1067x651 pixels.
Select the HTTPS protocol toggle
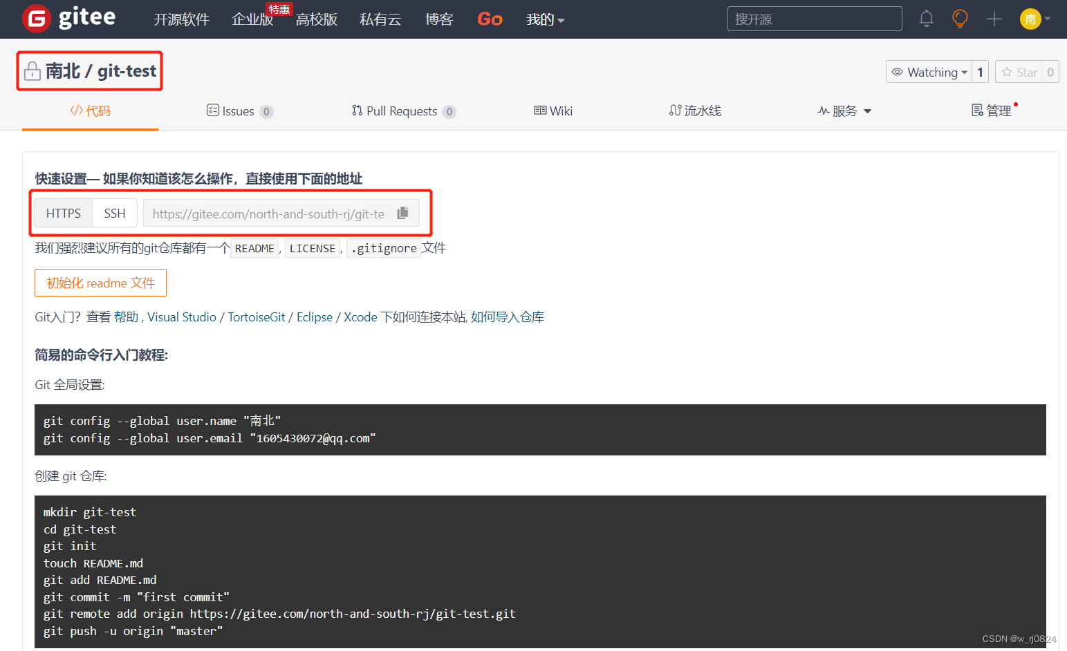64,213
